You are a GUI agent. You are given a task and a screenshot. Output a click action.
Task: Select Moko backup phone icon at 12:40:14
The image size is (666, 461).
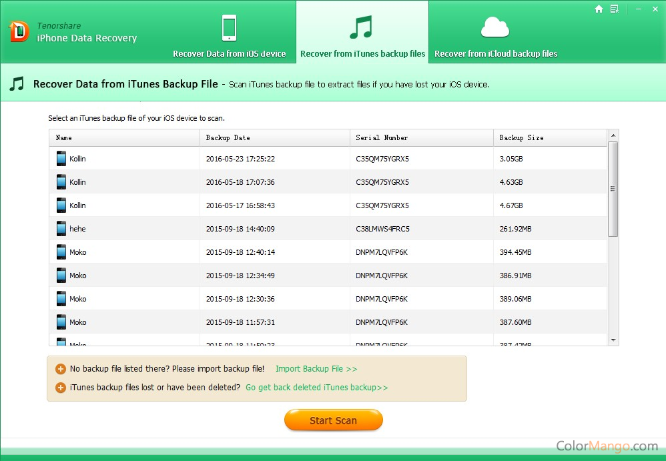61,252
